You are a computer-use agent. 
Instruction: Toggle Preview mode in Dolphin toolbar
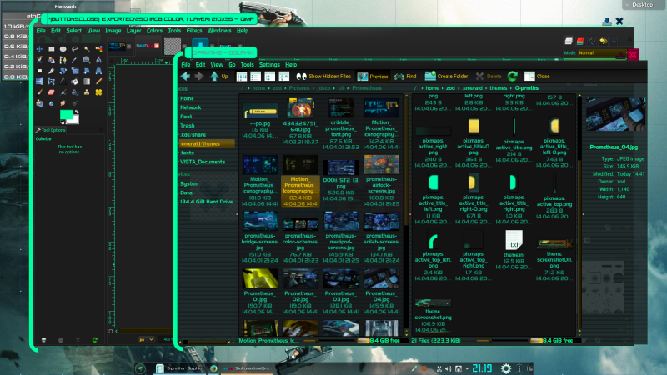pyautogui.click(x=373, y=77)
